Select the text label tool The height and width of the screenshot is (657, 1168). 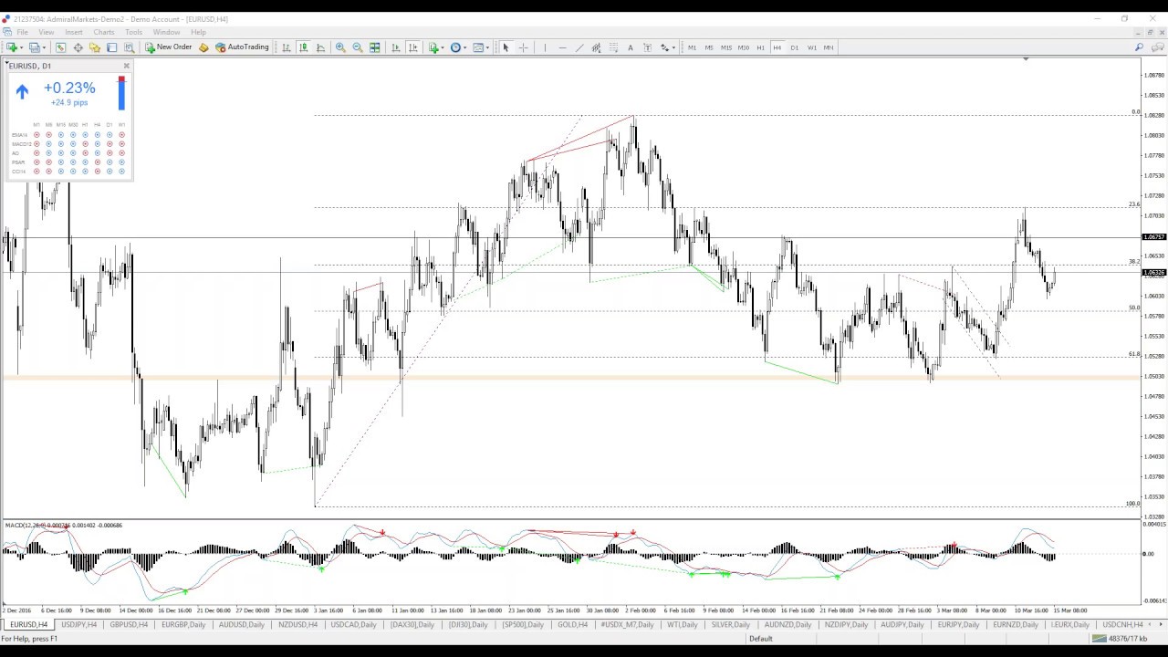click(648, 47)
